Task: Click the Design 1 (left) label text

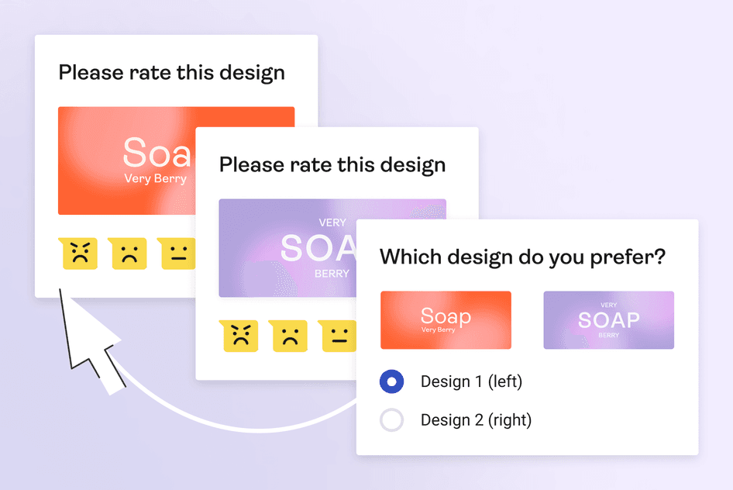Action: click(471, 381)
